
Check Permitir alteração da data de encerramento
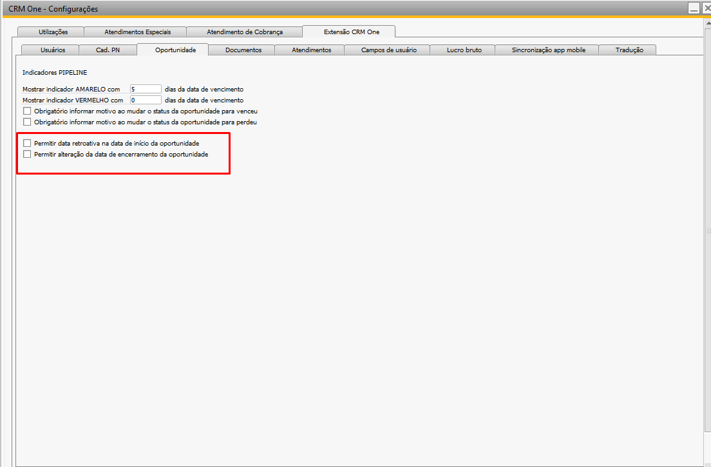coord(27,154)
